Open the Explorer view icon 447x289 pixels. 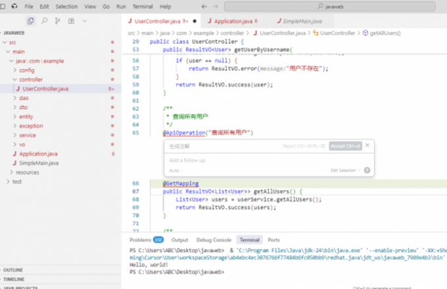31,21
